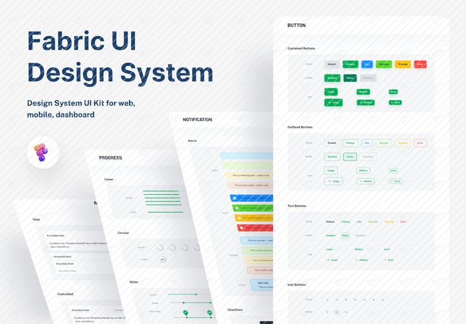Click the blue filled info alert icon
The image size is (466, 324).
point(235,198)
